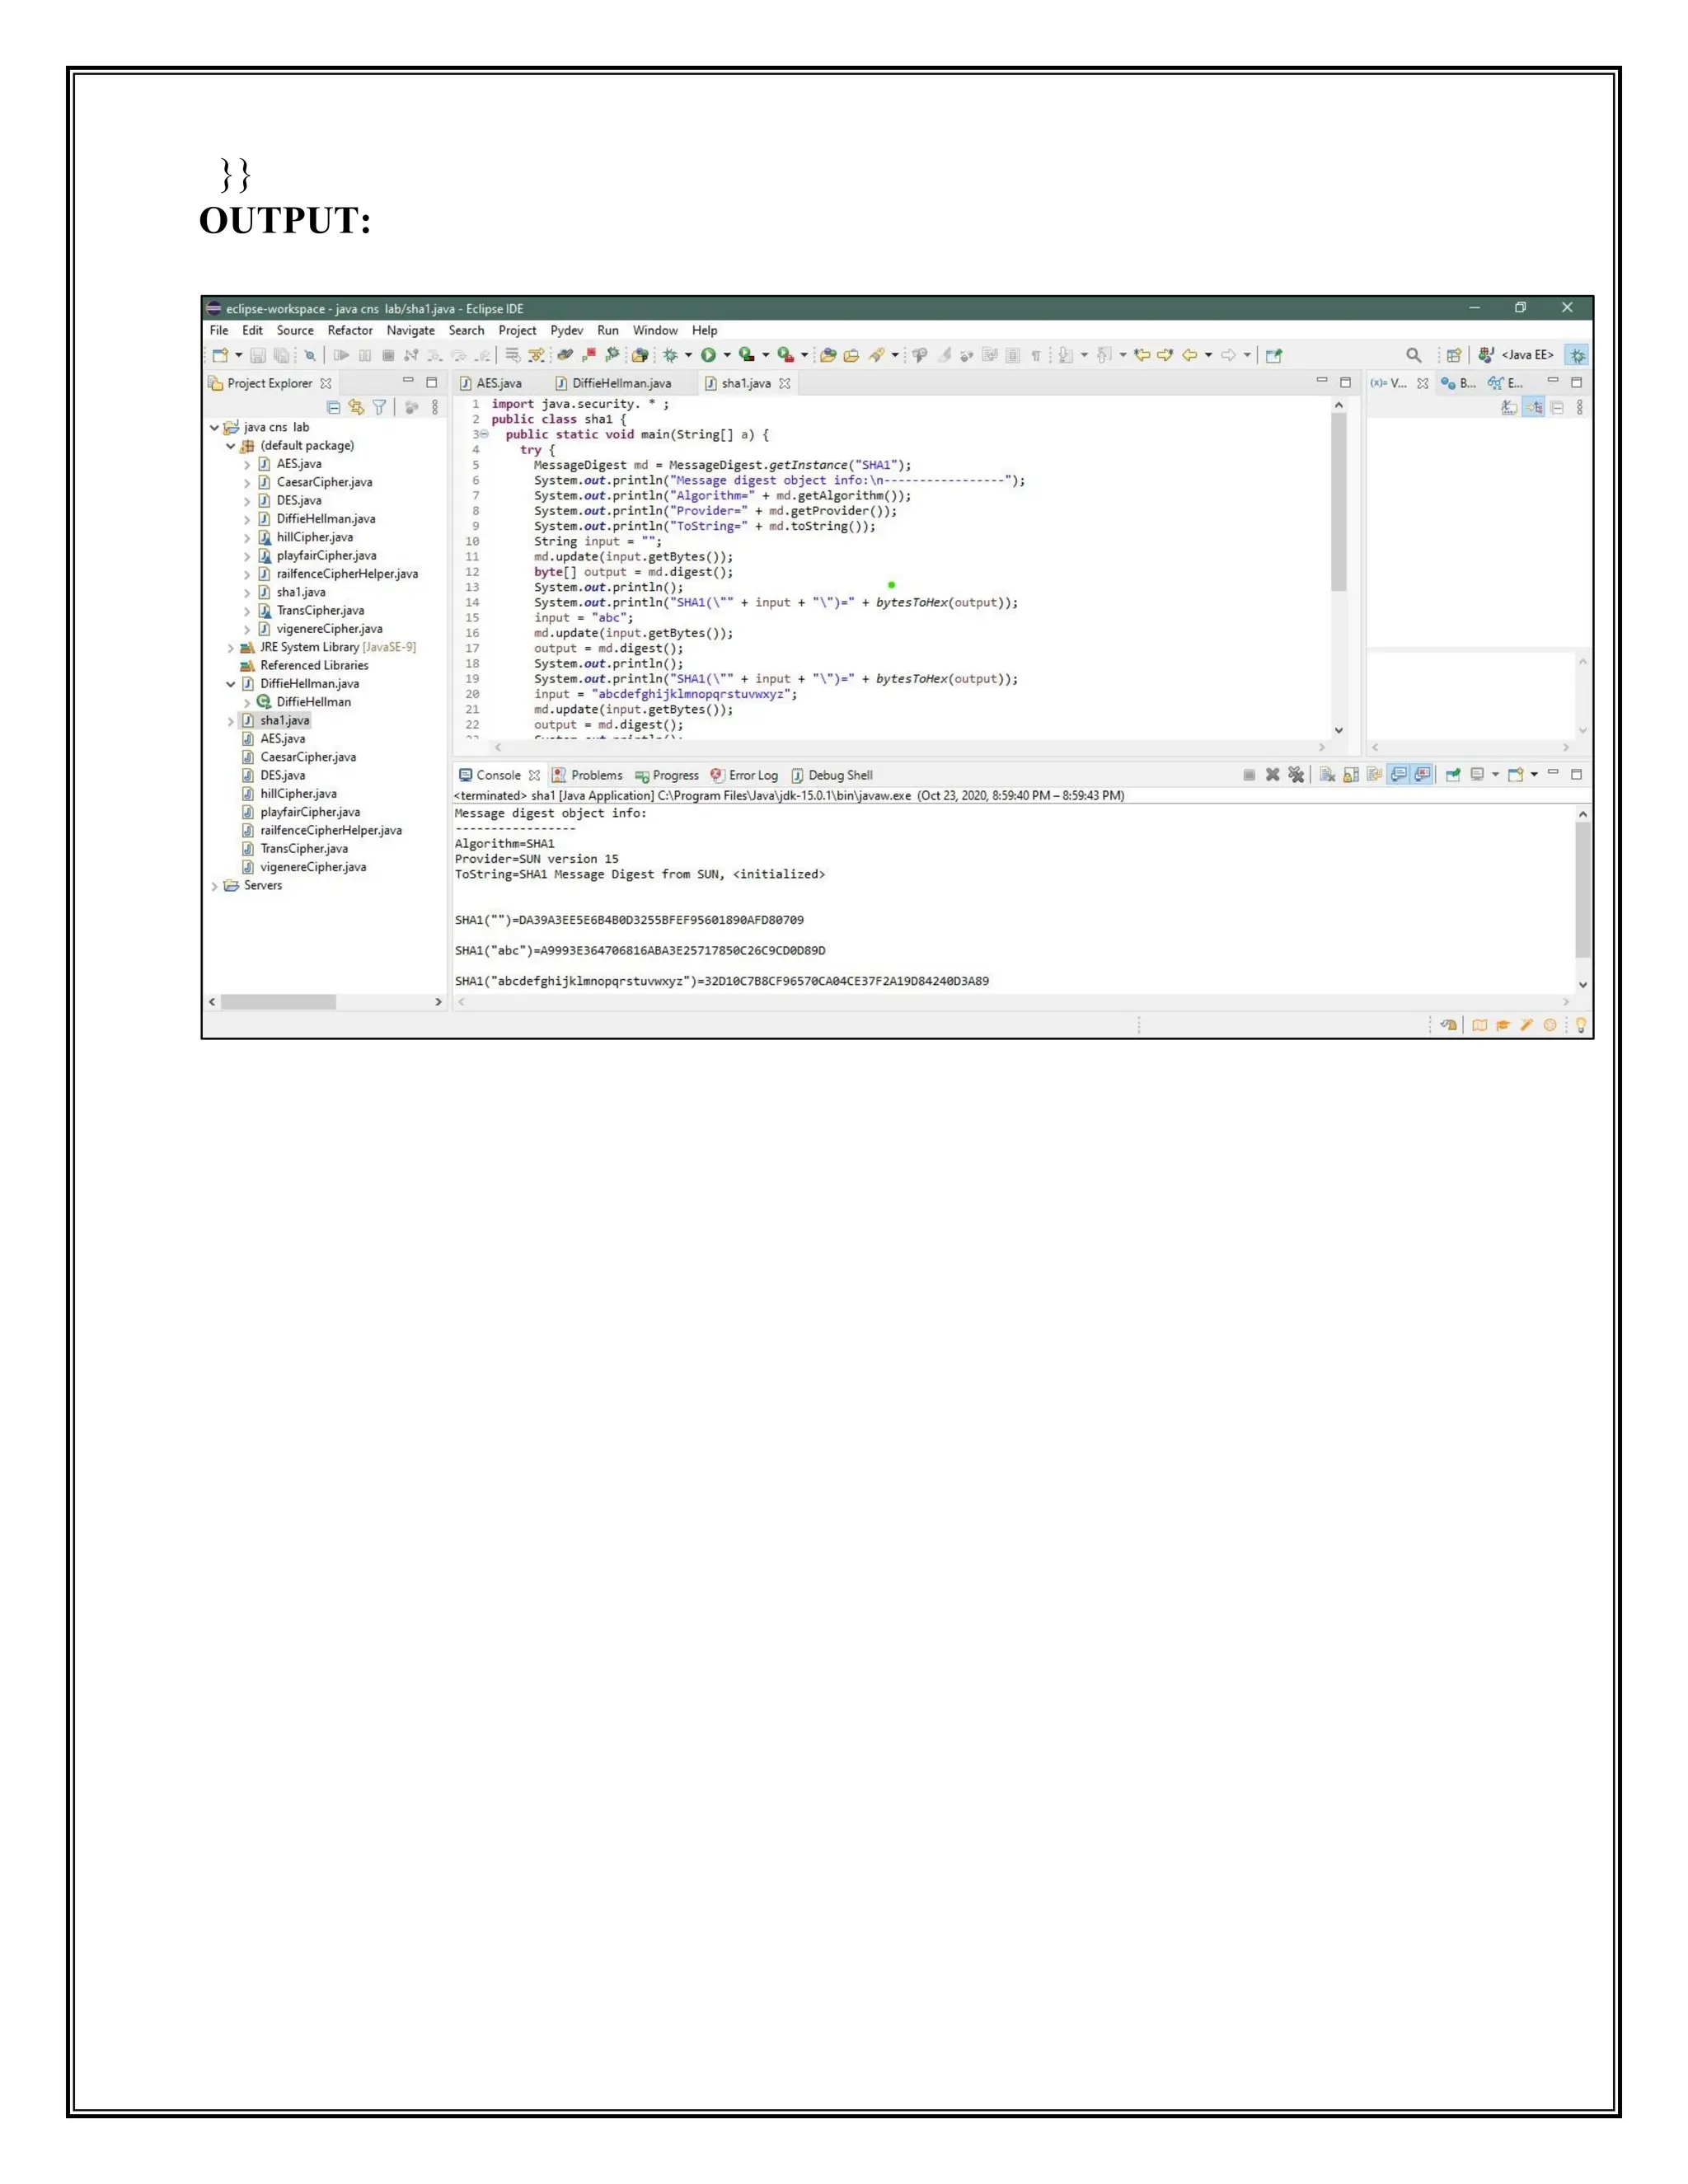Click Pin Console icon
The height and width of the screenshot is (2184, 1688).
pos(1453,775)
